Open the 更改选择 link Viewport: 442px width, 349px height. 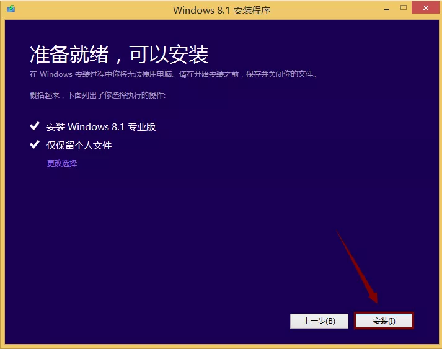[62, 163]
